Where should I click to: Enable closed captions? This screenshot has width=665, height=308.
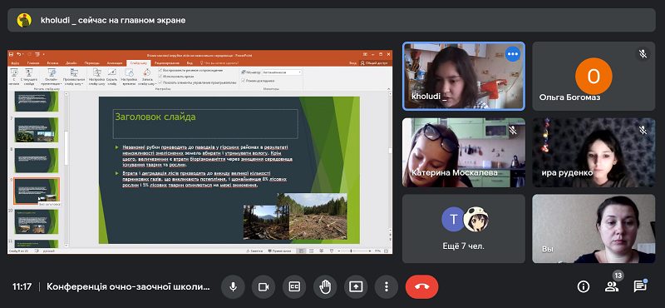coord(294,286)
